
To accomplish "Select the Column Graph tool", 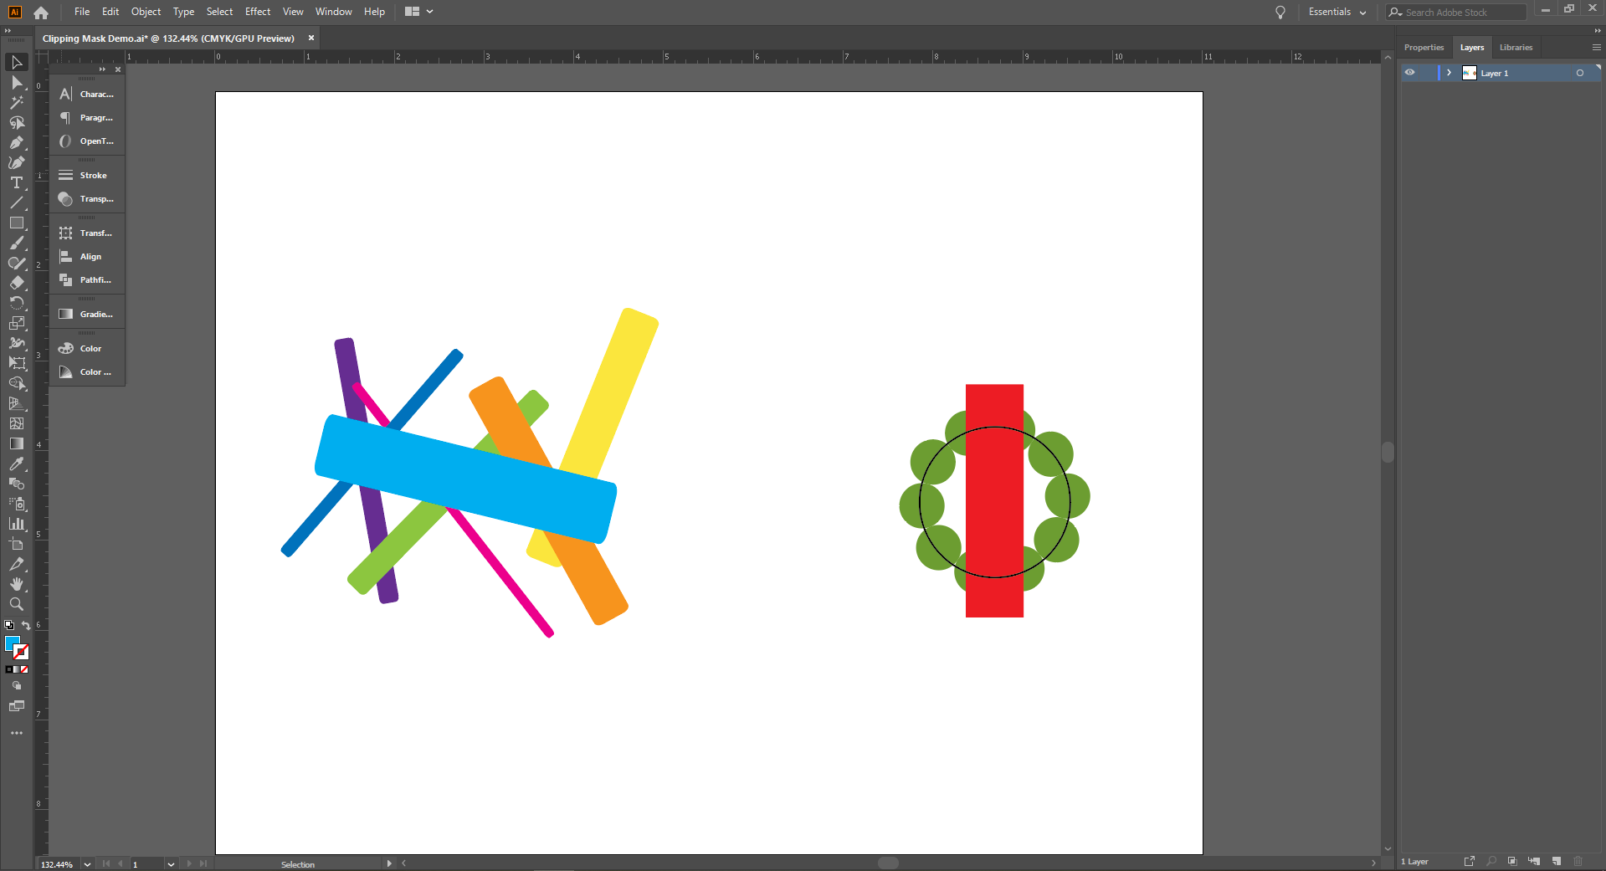I will tap(17, 525).
